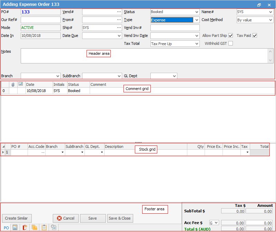Disable the Tax Paid checkbox
This screenshot has height=232, width=276.
[255, 35]
